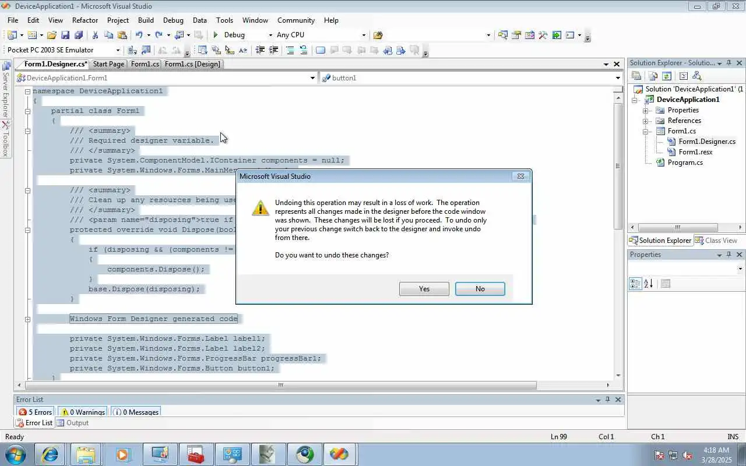Viewport: 746px width, 466px height.
Task: Toggle auto-hide pin on Error List
Action: (x=607, y=400)
